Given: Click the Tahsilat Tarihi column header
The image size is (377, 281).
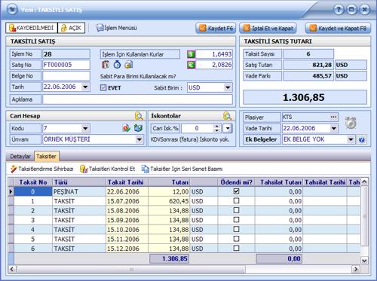Looking at the screenshot, I should pos(325,182).
